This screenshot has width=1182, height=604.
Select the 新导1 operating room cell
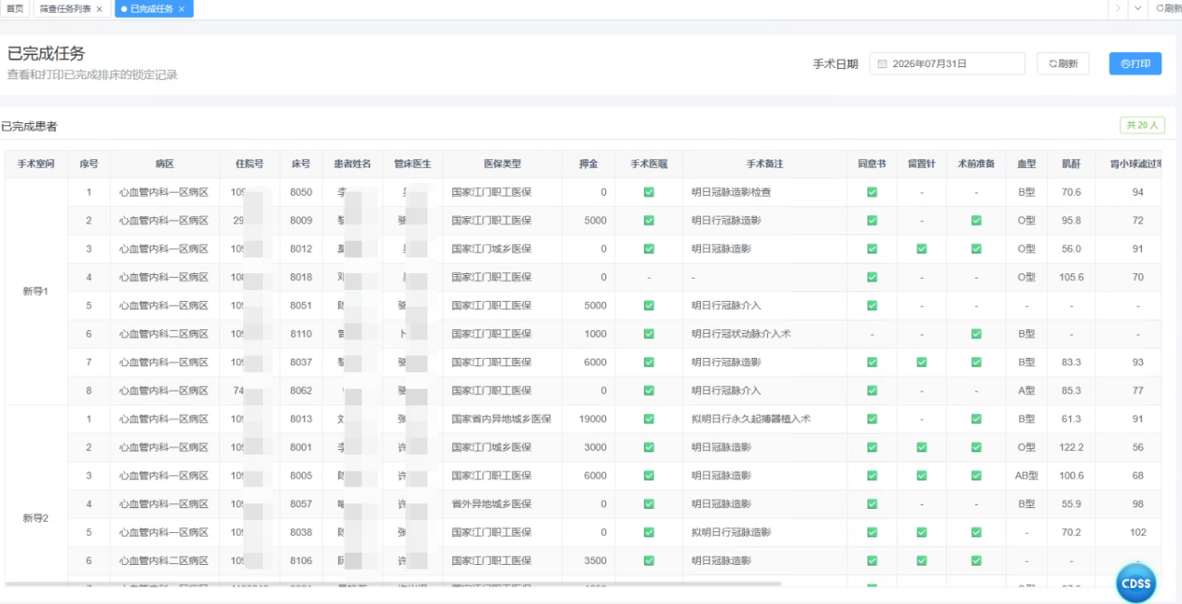click(35, 291)
